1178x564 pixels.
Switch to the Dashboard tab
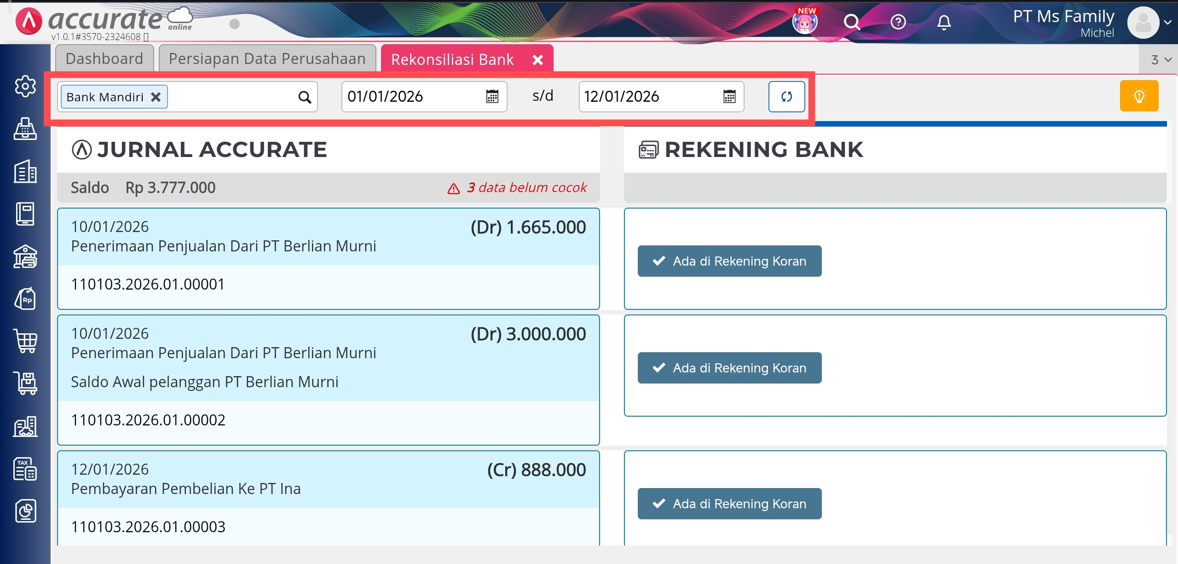[x=104, y=59]
